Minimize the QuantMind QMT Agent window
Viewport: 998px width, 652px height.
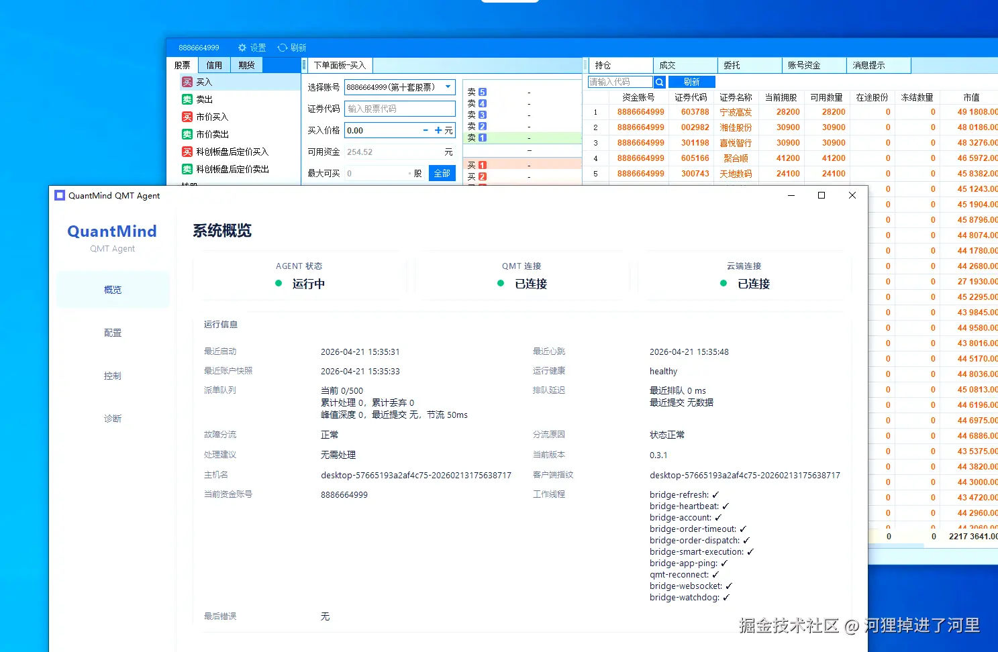point(791,195)
